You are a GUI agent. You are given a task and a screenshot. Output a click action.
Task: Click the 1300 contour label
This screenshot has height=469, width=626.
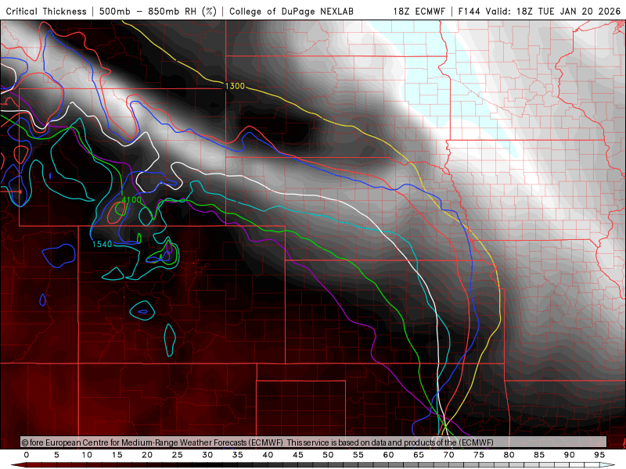point(235,86)
